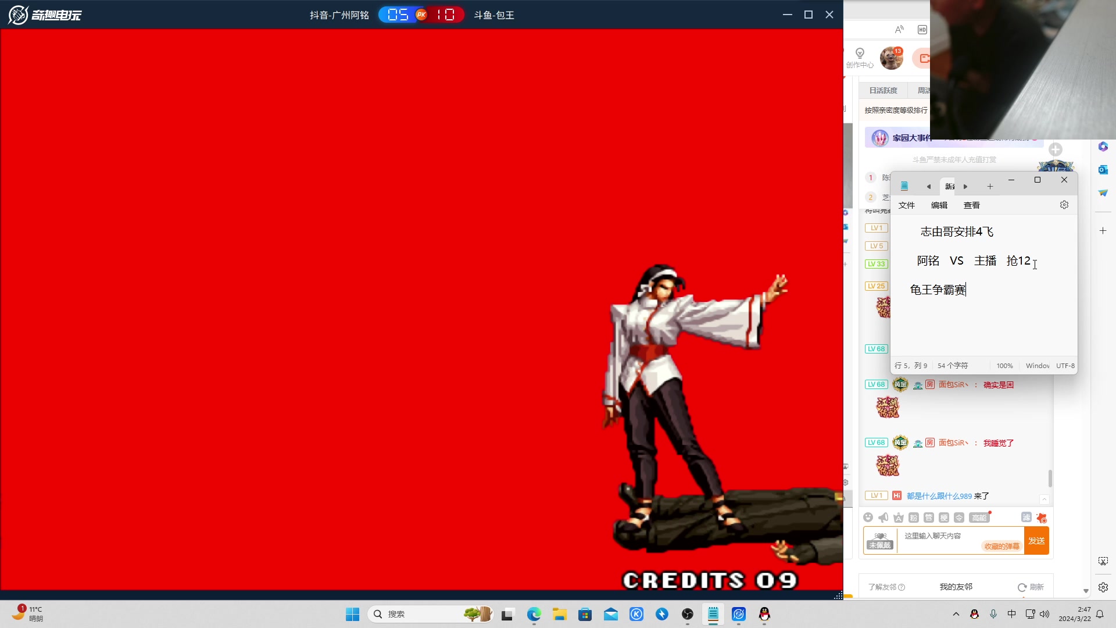Click the 54 个字符 count in status bar
This screenshot has height=628, width=1116.
pos(953,366)
